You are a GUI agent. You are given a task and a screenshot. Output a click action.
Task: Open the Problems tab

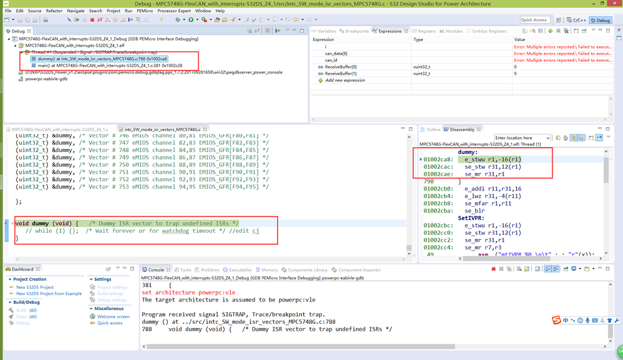coord(206,270)
